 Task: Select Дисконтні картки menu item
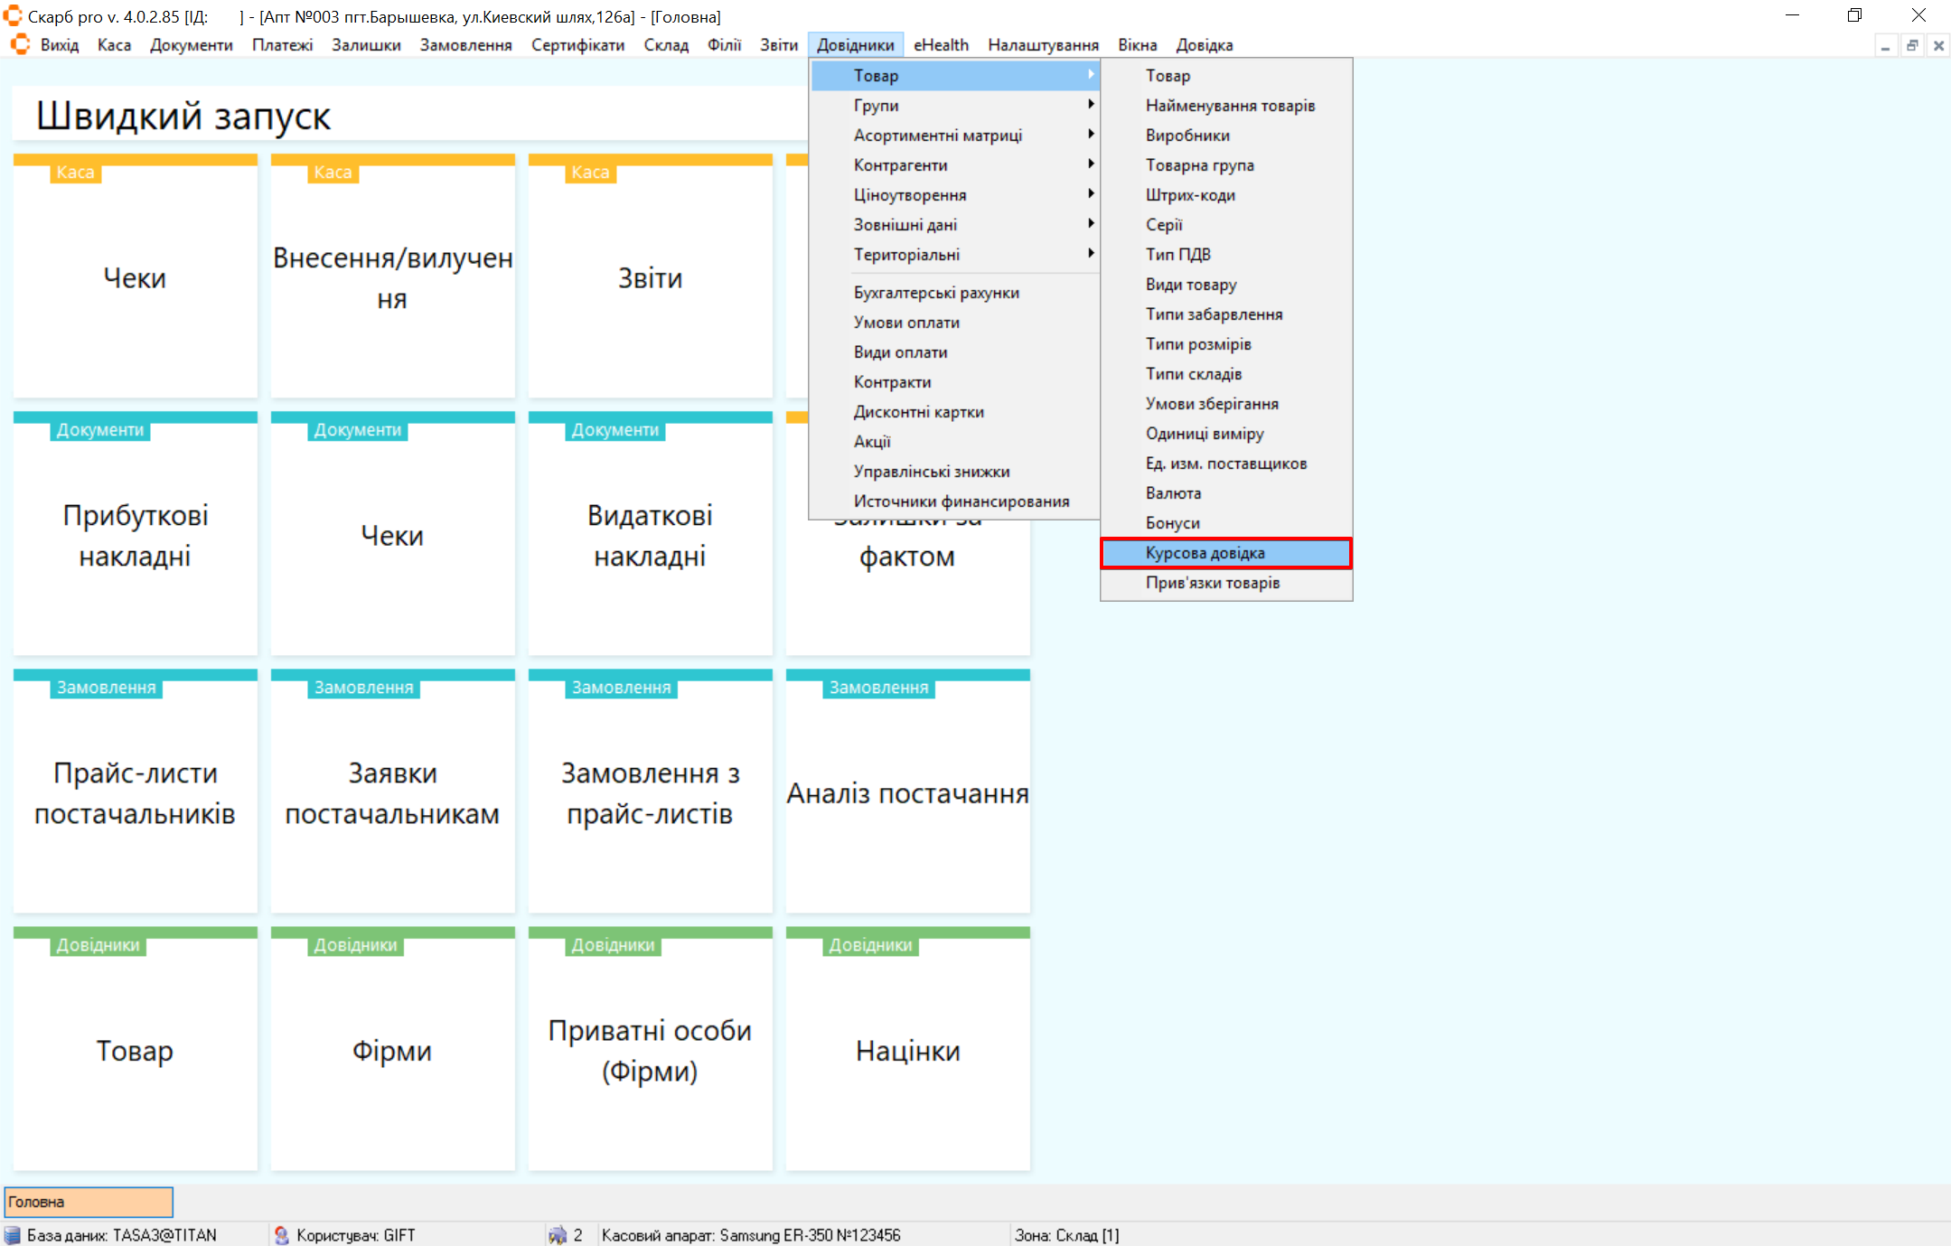[x=918, y=412]
